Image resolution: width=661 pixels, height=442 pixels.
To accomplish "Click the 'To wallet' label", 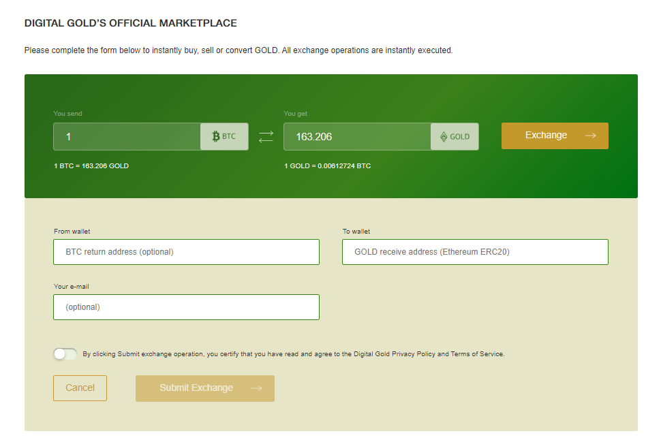I will click(356, 232).
